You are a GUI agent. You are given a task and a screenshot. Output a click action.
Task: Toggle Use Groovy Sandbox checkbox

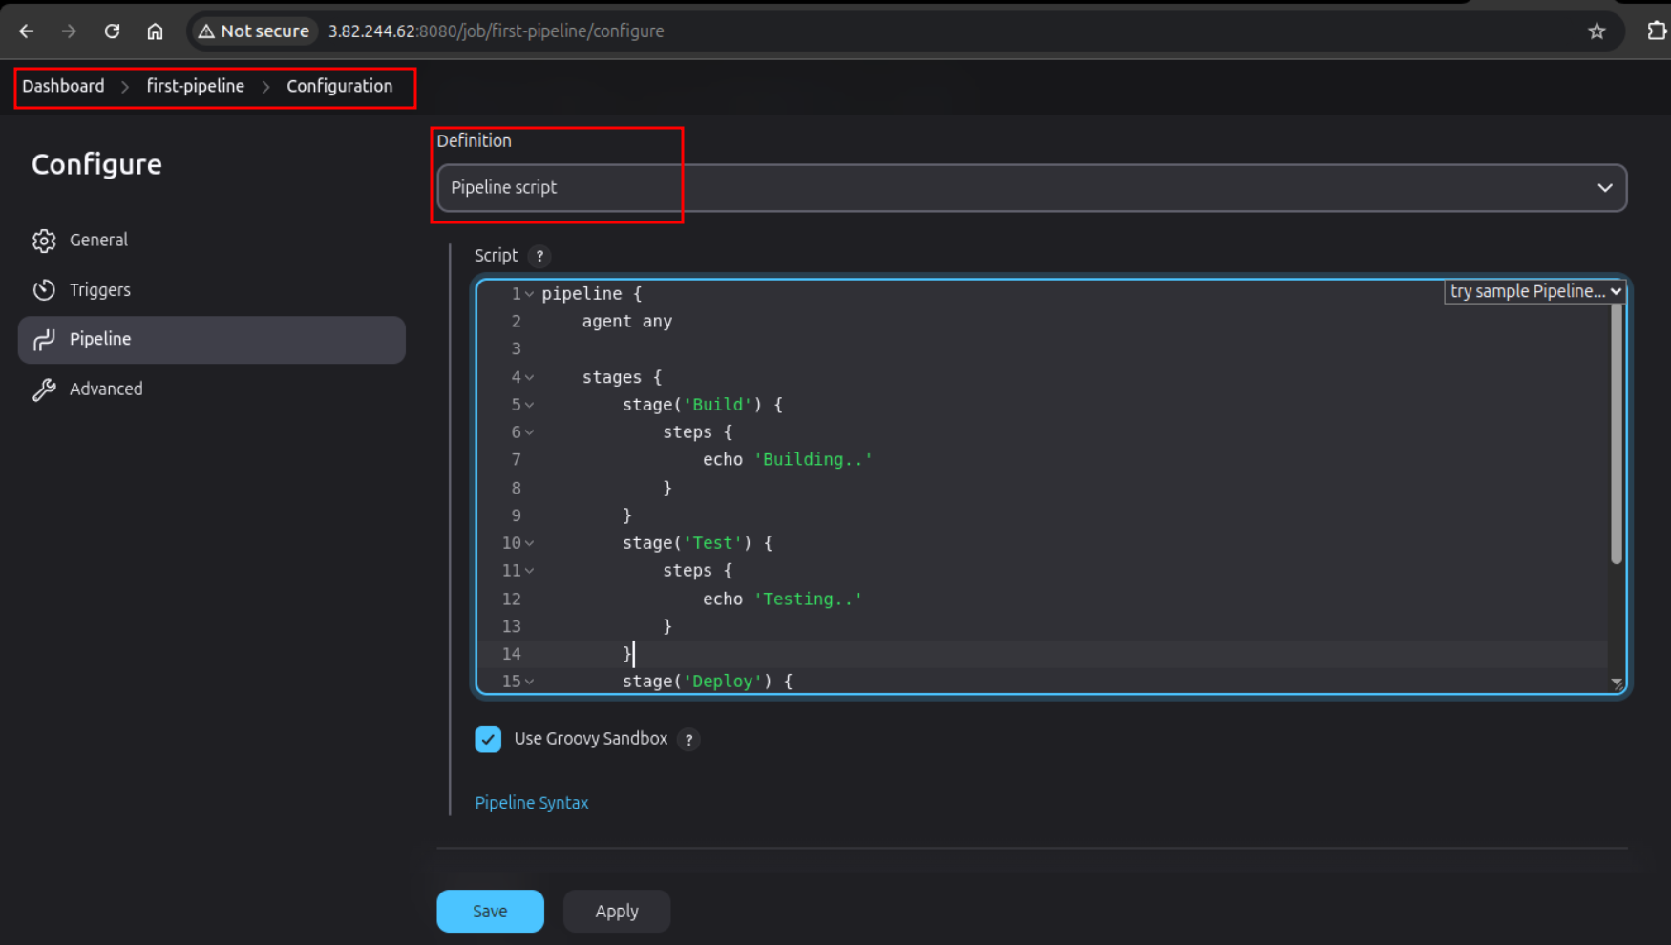(x=488, y=739)
